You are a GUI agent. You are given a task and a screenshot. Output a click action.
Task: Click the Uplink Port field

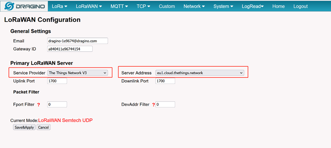coord(57,81)
